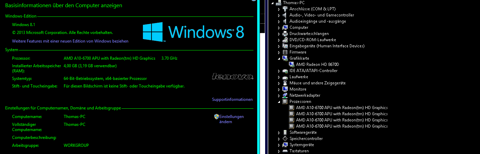Screen dimensions: 480x154
Task: Click the WORKGROUP value text
Action: pyautogui.click(x=76, y=145)
